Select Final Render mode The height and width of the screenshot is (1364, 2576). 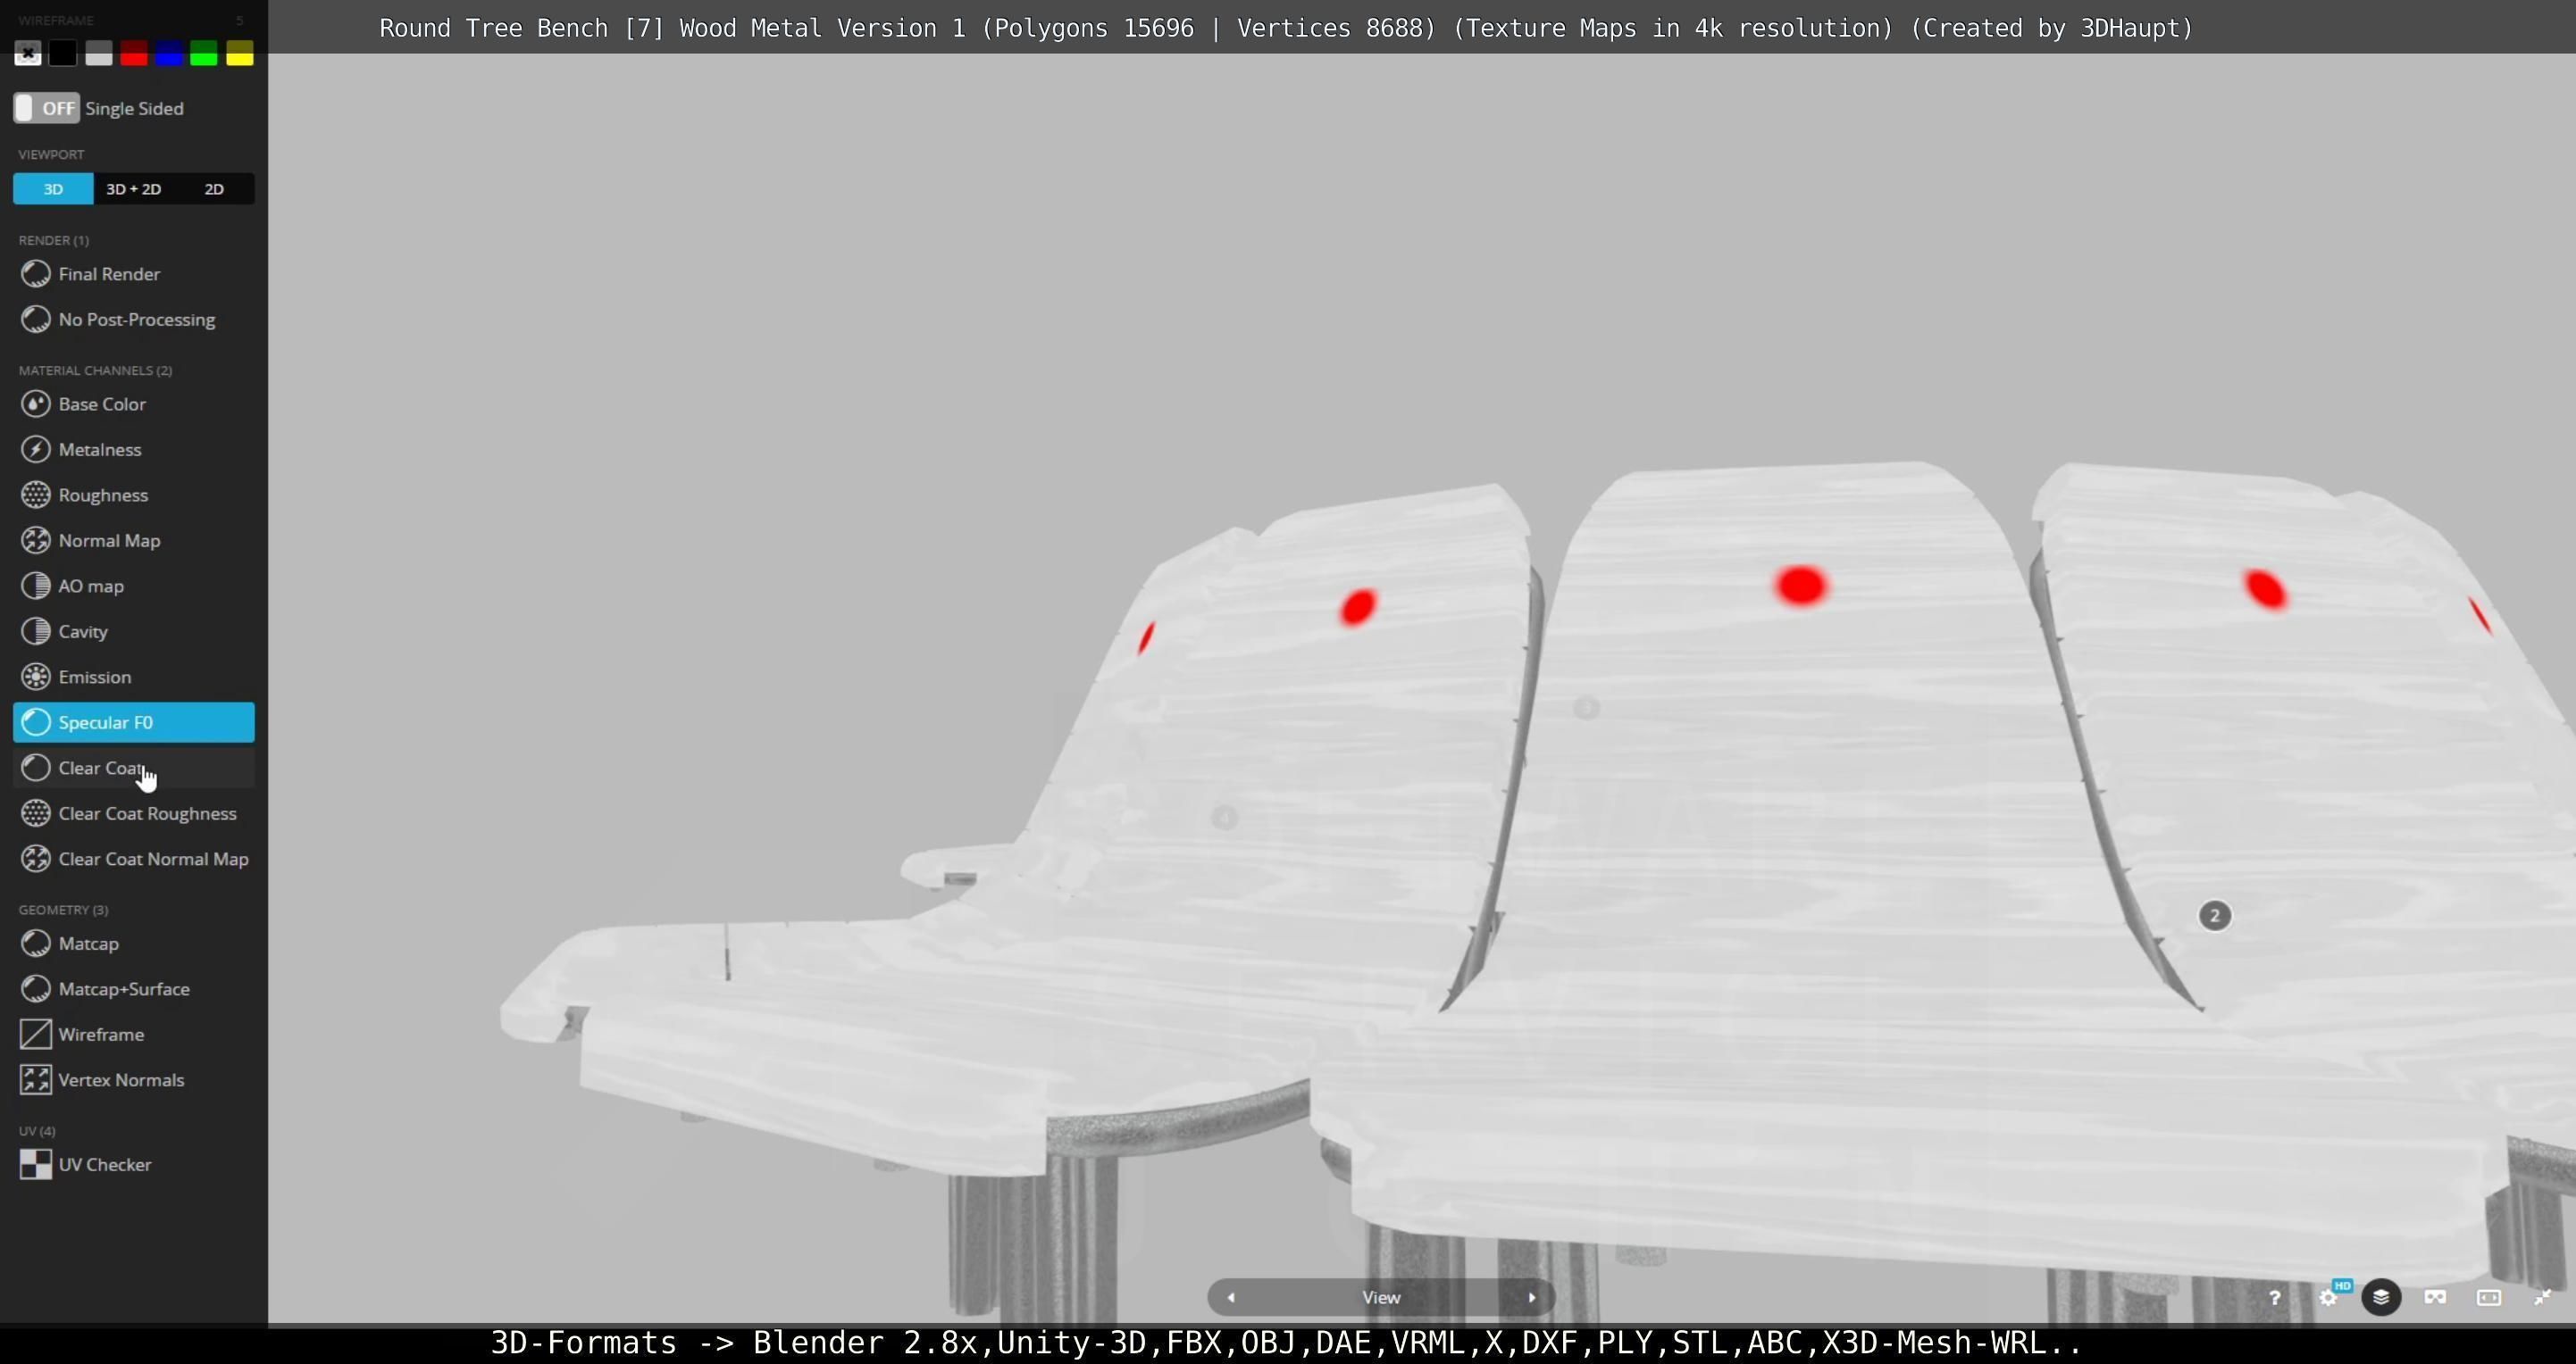[x=108, y=274]
